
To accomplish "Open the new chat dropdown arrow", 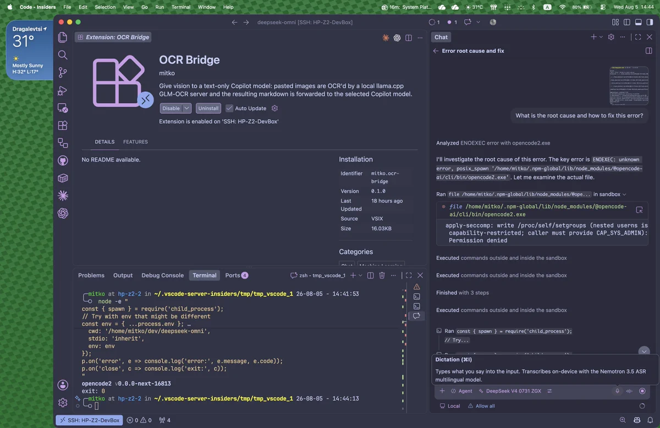I will pyautogui.click(x=601, y=37).
